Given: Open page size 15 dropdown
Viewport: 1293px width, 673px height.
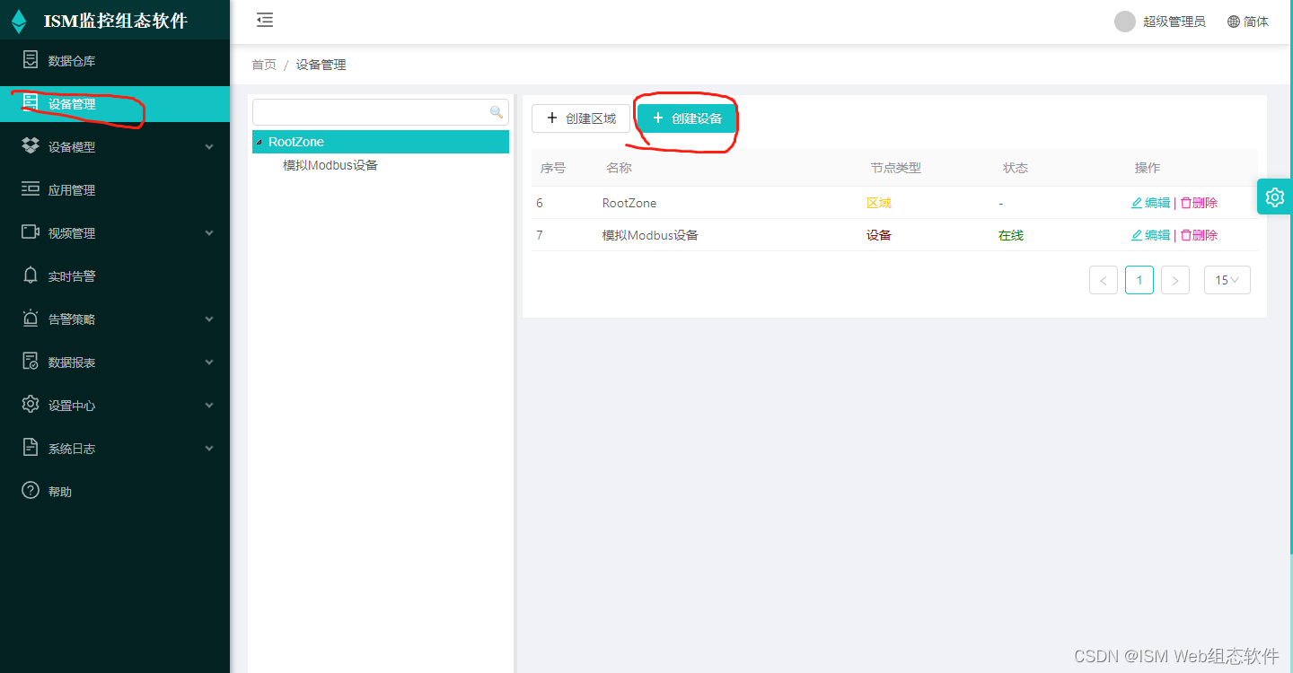Looking at the screenshot, I should point(1227,280).
